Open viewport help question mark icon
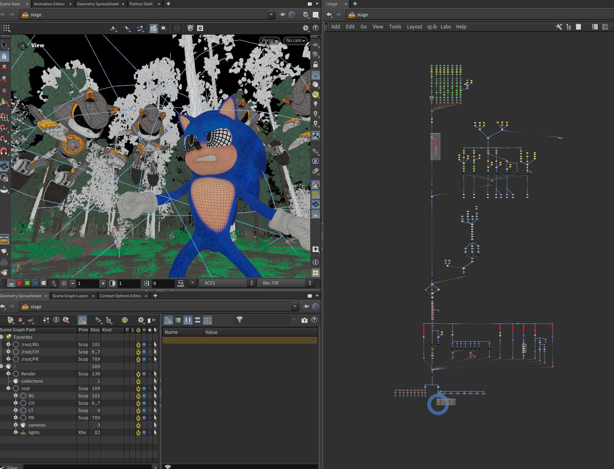 [315, 28]
